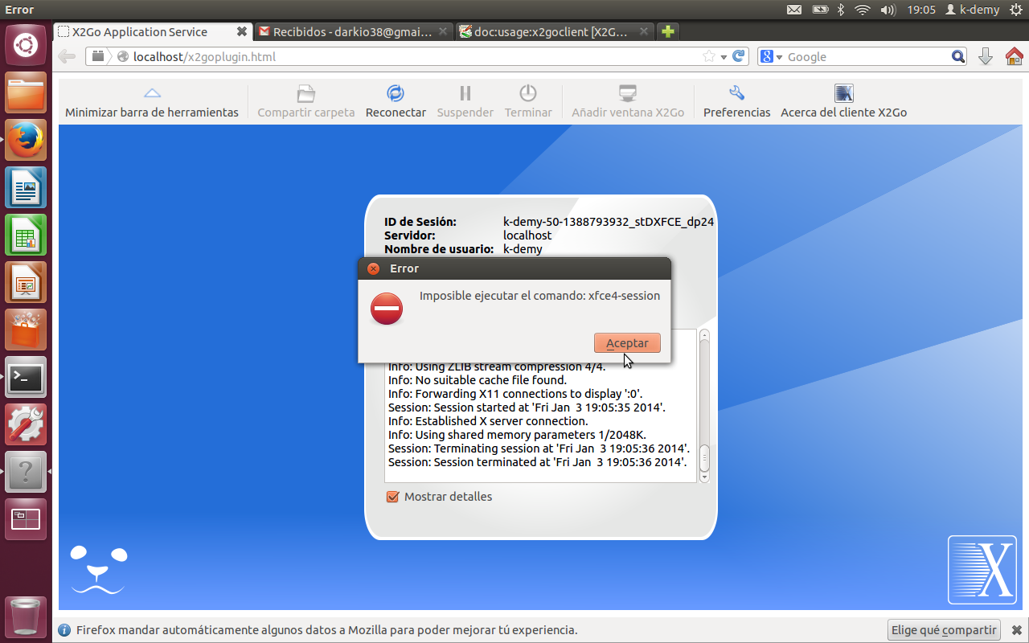The image size is (1029, 643).
Task: Open the Trash in launcher
Action: 26,616
